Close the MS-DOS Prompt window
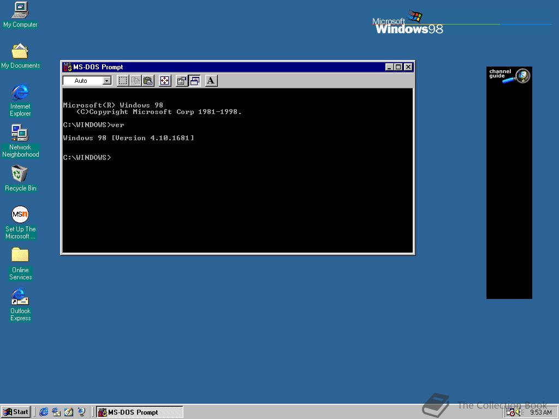559x419 pixels. [x=408, y=67]
